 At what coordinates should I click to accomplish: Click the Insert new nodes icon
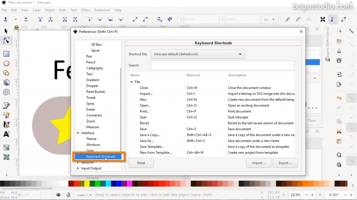(x=6, y=20)
